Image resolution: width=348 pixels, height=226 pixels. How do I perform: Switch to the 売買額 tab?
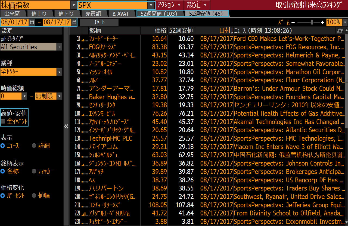click(x=93, y=14)
